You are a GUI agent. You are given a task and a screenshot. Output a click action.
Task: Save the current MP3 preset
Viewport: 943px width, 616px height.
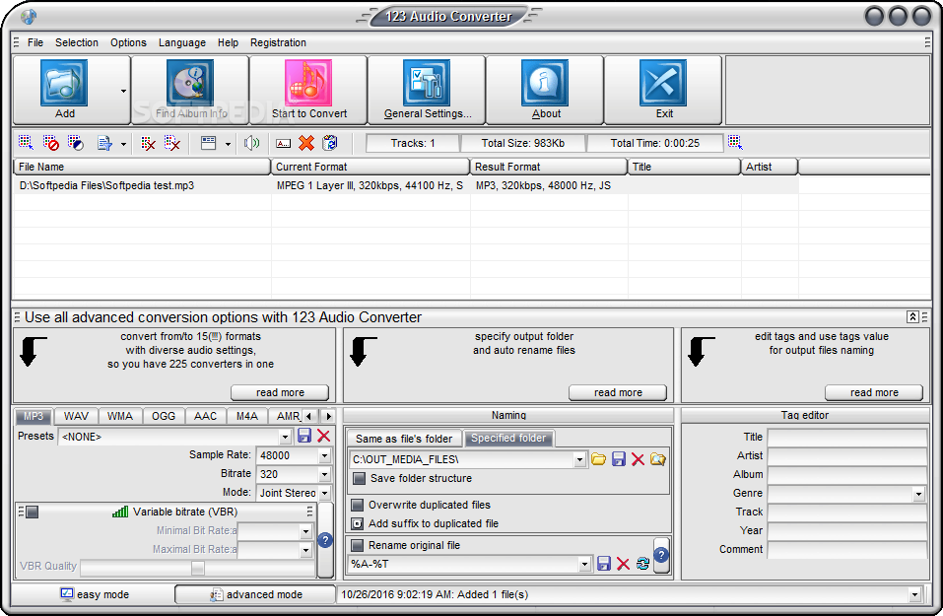[304, 437]
